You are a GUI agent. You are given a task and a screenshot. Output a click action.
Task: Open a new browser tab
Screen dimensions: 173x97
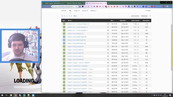[x=109, y=3]
